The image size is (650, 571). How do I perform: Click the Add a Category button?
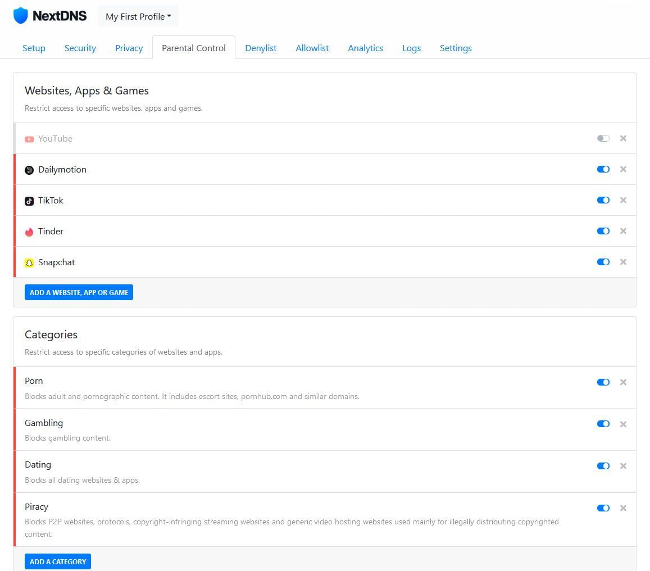57,561
